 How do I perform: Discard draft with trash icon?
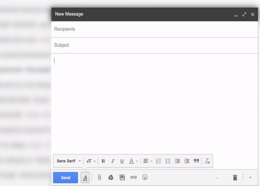pos(235,178)
